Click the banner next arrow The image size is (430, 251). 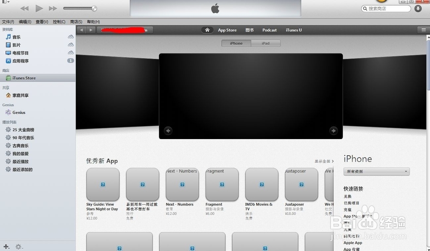(334, 131)
